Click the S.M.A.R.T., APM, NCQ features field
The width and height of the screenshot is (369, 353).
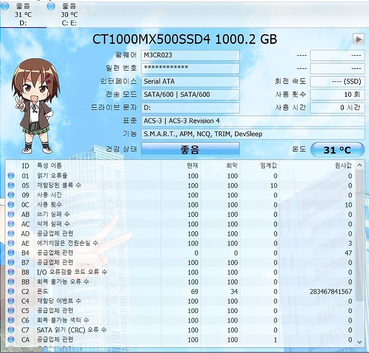coord(253,134)
